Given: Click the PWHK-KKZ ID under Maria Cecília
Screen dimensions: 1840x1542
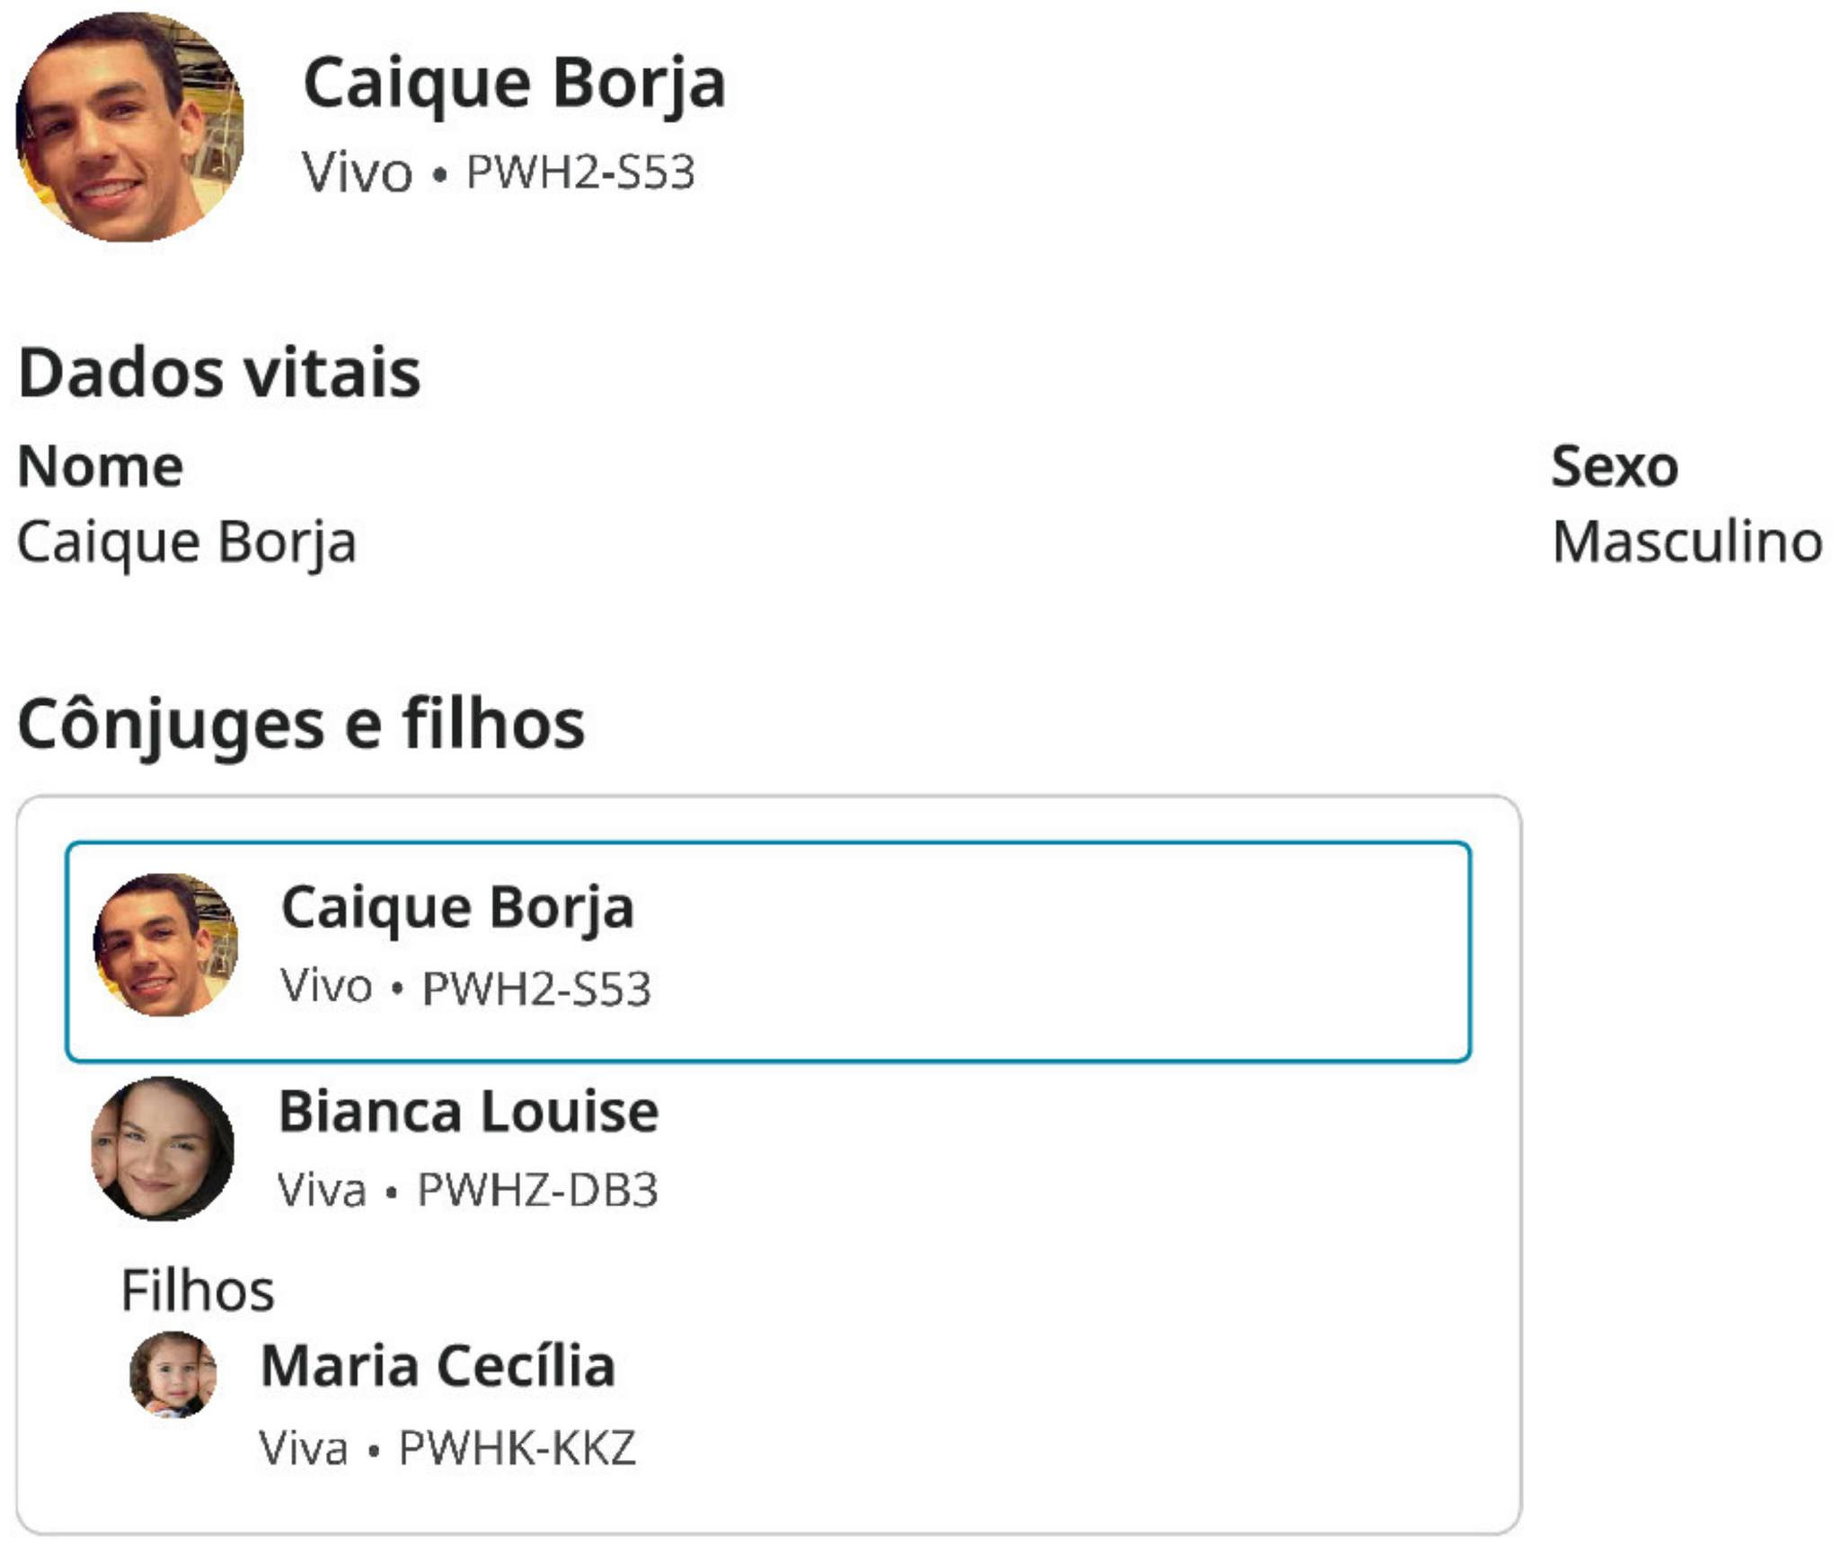Looking at the screenshot, I should pyautogui.click(x=517, y=1448).
